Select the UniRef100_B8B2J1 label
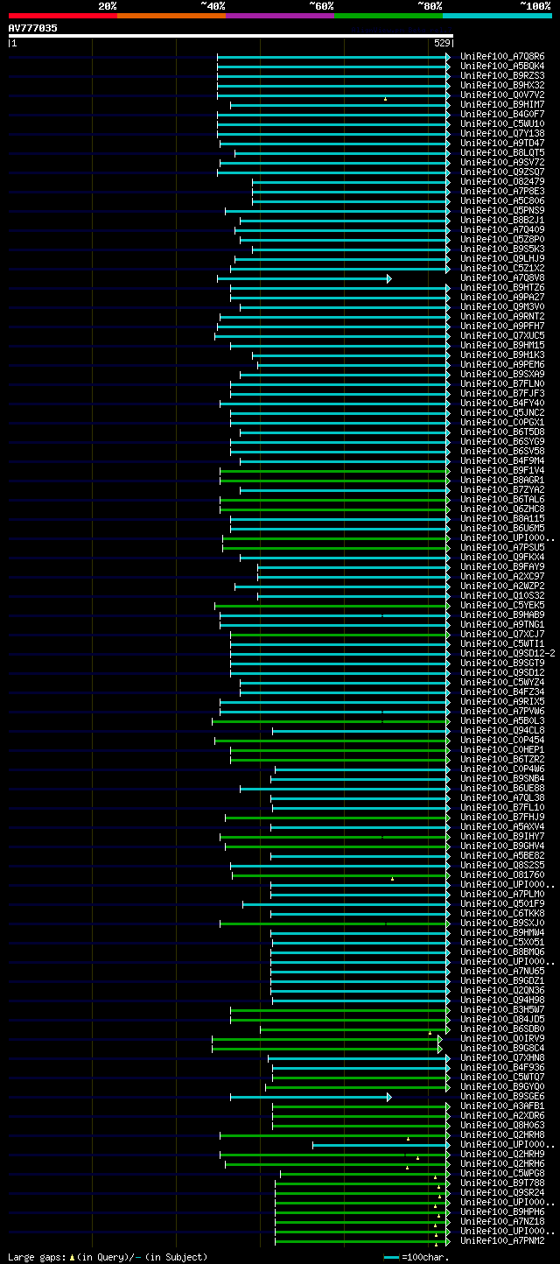 click(502, 221)
